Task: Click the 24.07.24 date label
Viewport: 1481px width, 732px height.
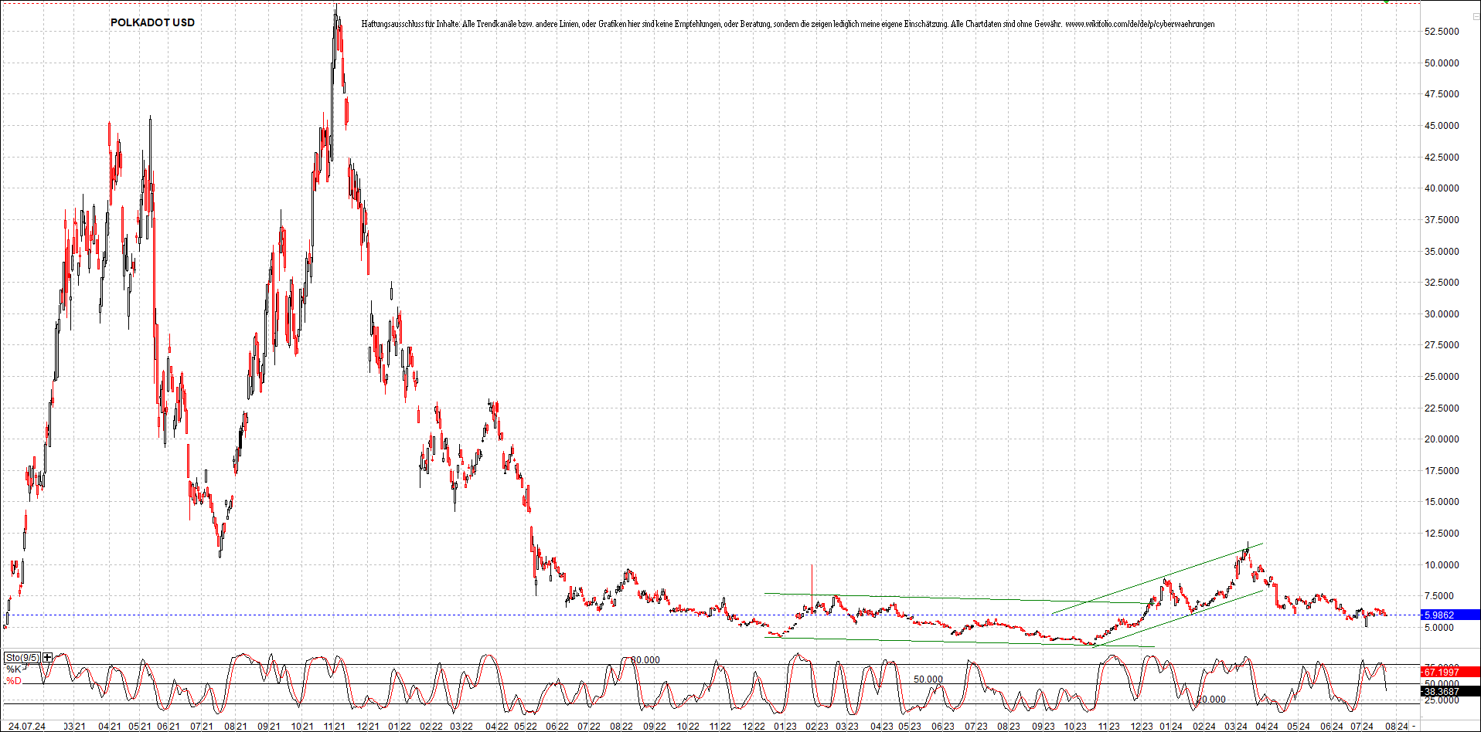Action: pyautogui.click(x=26, y=727)
